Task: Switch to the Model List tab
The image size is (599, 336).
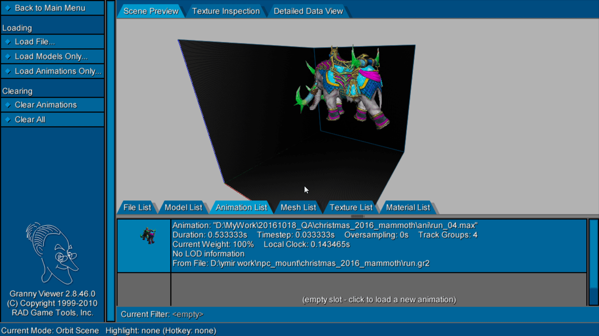Action: pyautogui.click(x=183, y=207)
